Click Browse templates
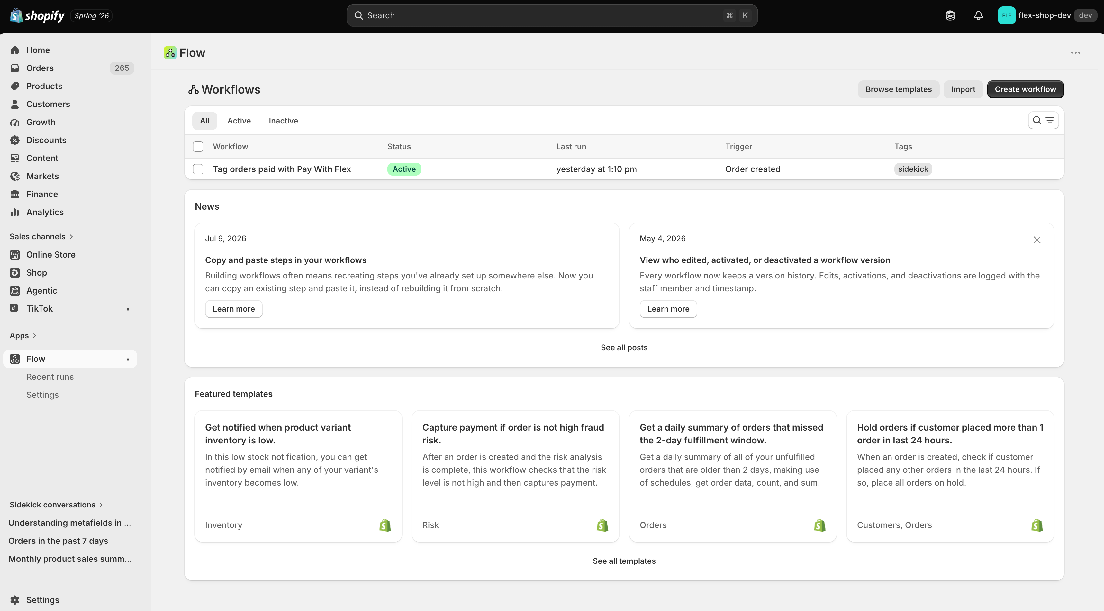 [x=898, y=89]
